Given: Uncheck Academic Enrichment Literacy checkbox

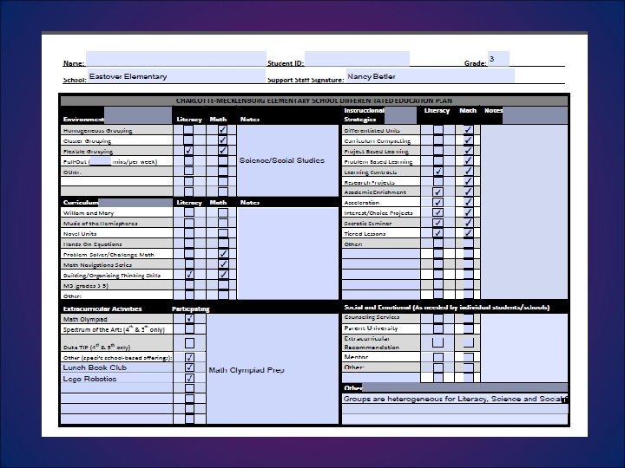Looking at the screenshot, I should (438, 192).
